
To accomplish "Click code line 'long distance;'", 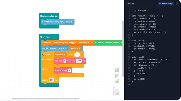I will pos(140,10).
